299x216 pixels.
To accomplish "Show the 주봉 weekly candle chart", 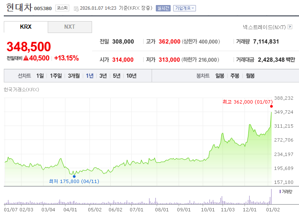I will click(235, 76).
